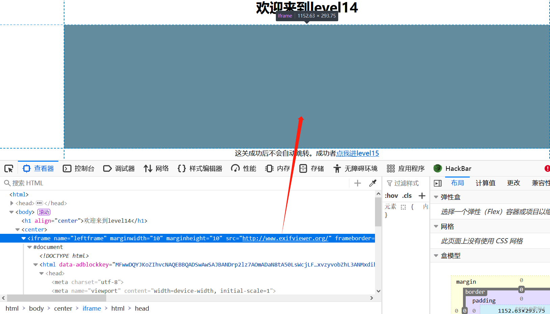Click the center breadcrumb
The width and height of the screenshot is (550, 314).
63,308
